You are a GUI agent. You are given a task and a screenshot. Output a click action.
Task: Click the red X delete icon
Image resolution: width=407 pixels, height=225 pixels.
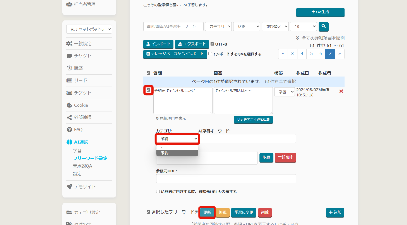click(x=341, y=91)
